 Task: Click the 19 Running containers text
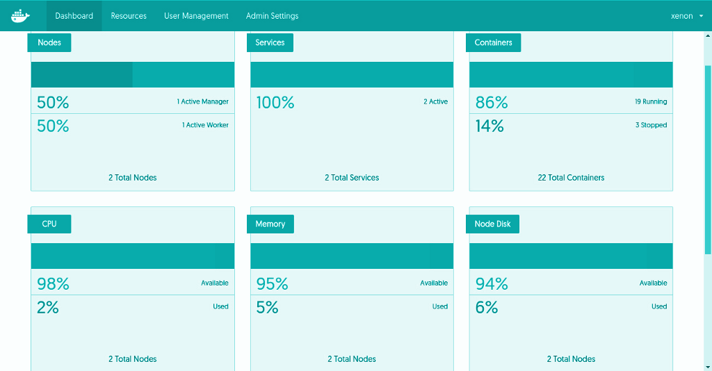click(x=650, y=101)
